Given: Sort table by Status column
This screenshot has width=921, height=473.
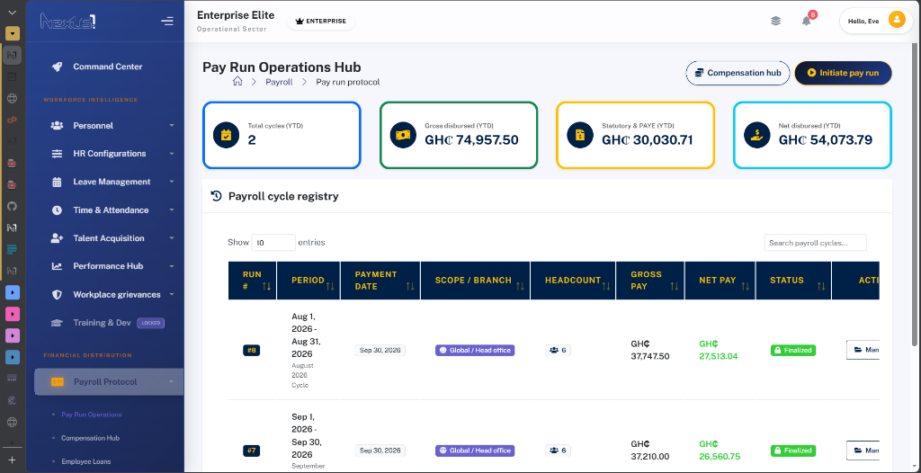Looking at the screenshot, I should click(793, 281).
